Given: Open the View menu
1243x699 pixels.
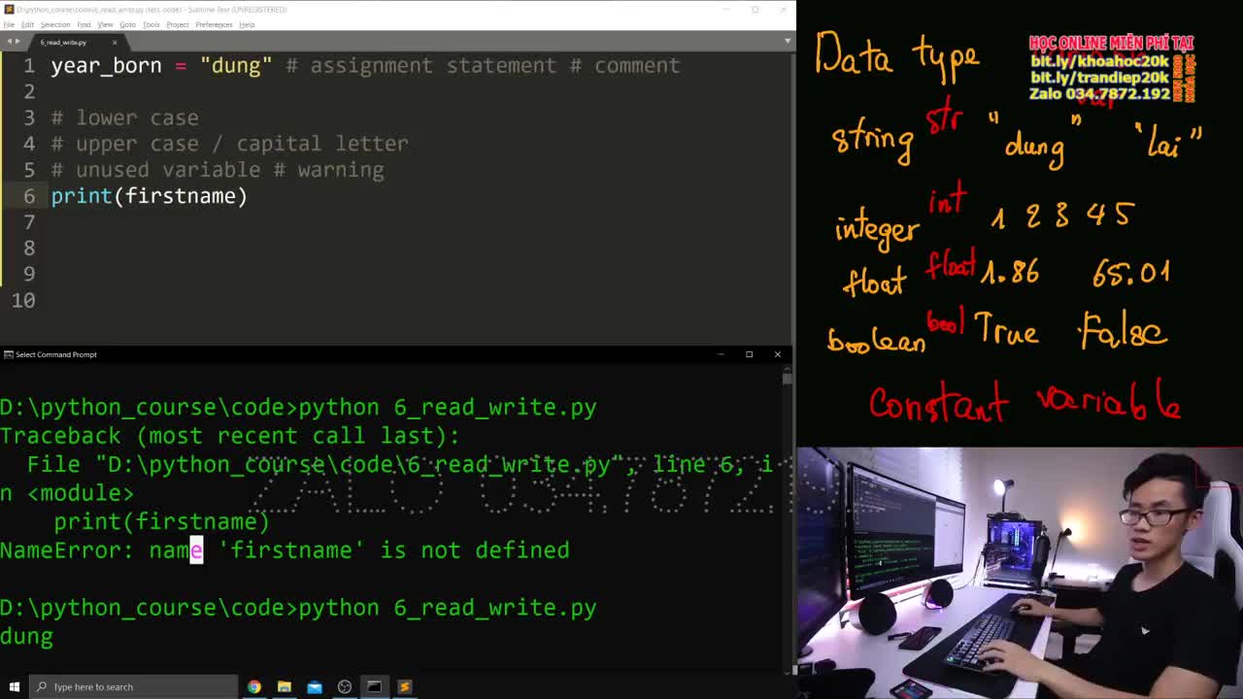Looking at the screenshot, I should (x=105, y=24).
